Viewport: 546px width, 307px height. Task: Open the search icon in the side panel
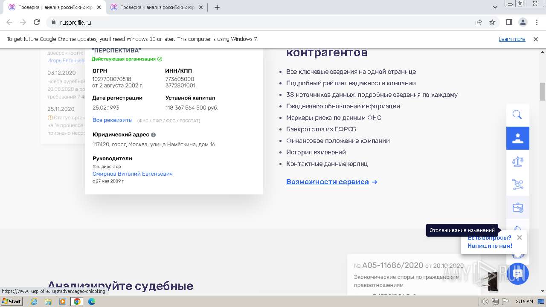(x=517, y=115)
